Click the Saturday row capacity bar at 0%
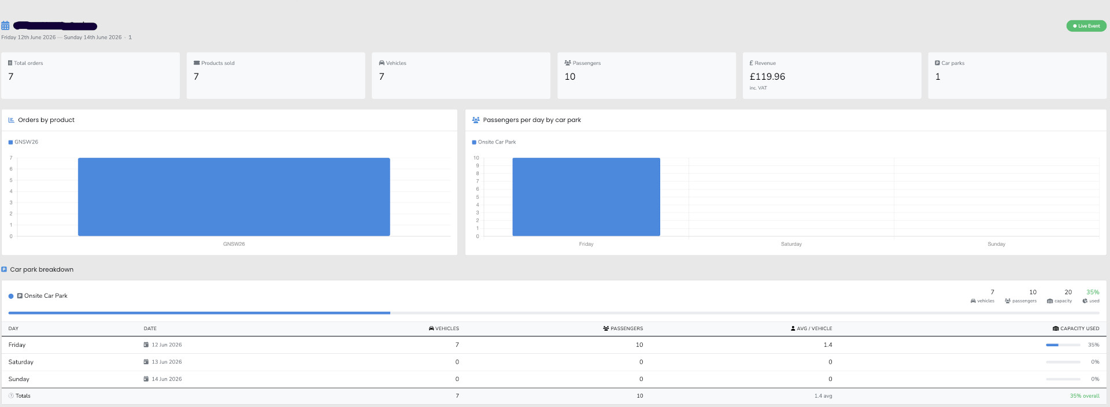The image size is (1110, 407). (x=1063, y=362)
